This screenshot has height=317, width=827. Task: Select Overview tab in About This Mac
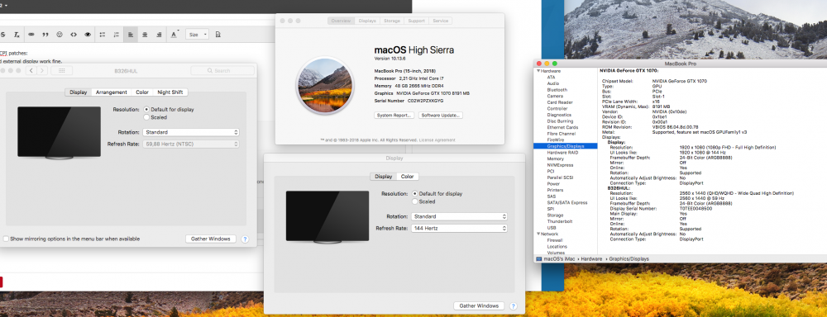coord(341,21)
